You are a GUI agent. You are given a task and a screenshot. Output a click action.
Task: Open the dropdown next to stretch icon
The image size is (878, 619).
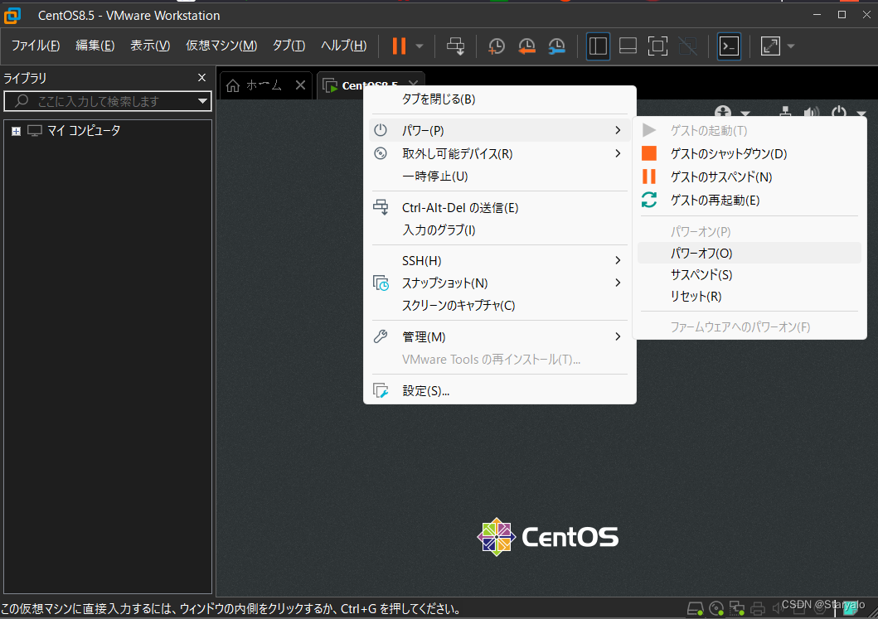(791, 46)
